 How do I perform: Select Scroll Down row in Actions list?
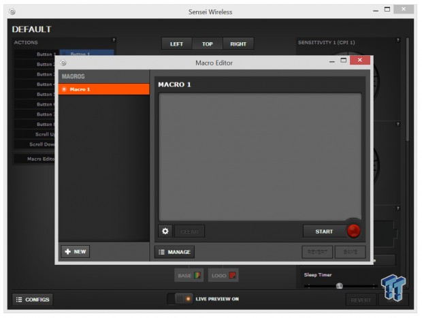35,144
